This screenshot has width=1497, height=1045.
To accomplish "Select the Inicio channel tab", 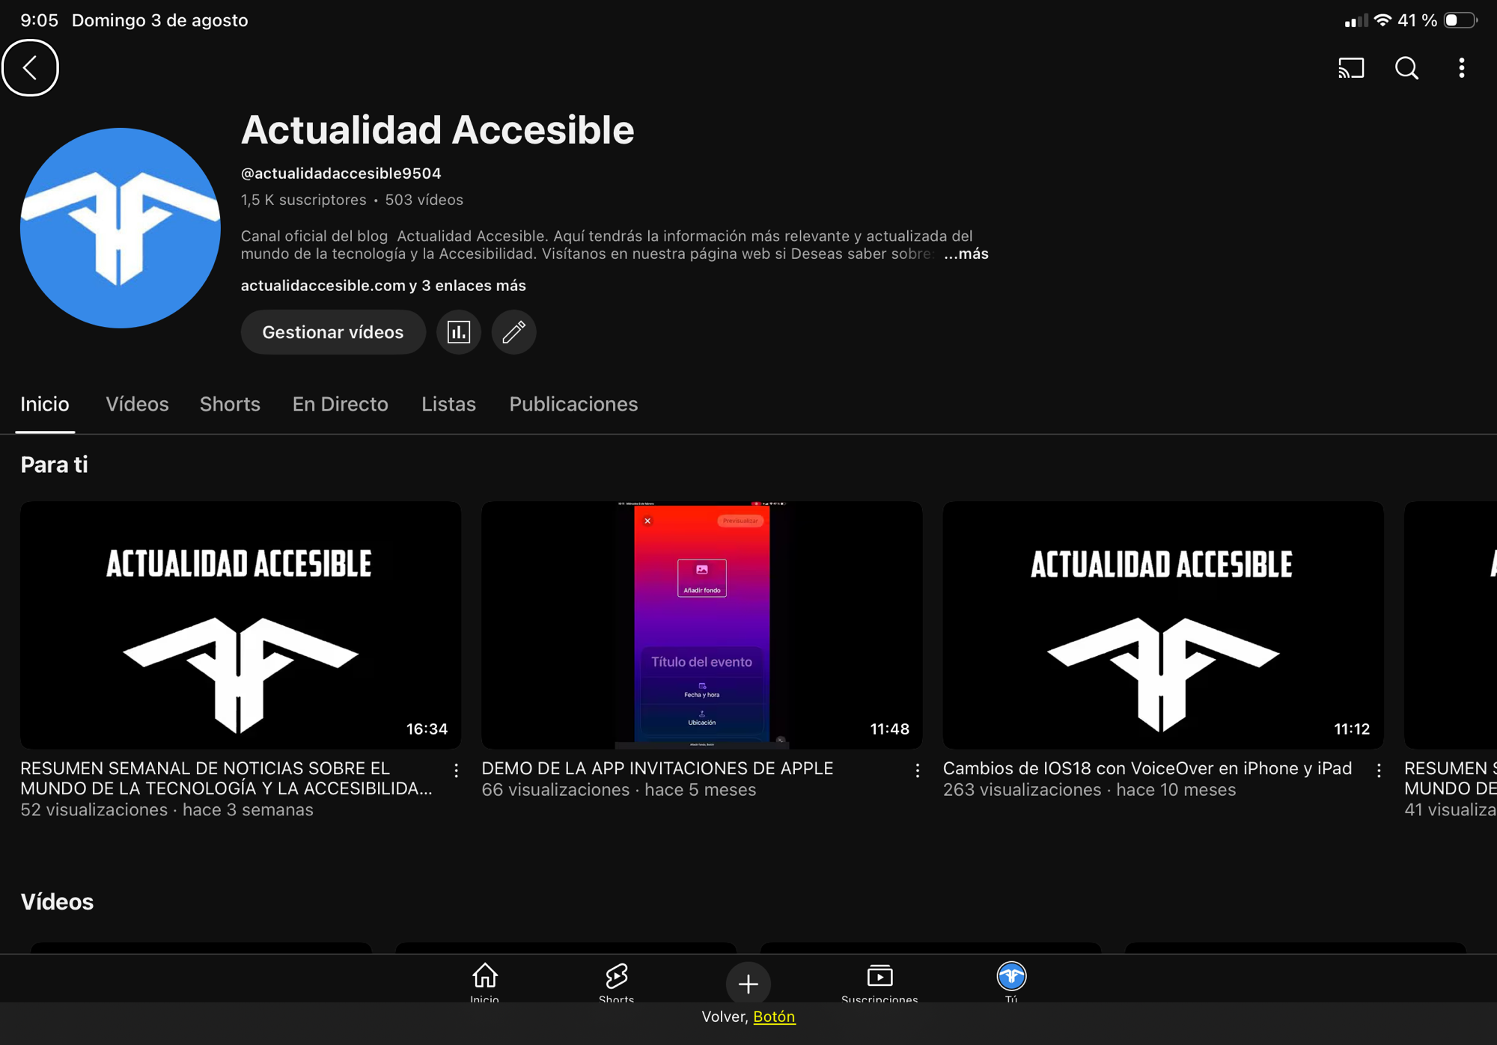I will click(45, 405).
